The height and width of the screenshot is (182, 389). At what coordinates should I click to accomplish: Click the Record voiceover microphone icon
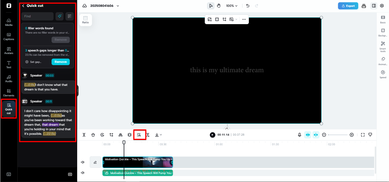(299, 135)
